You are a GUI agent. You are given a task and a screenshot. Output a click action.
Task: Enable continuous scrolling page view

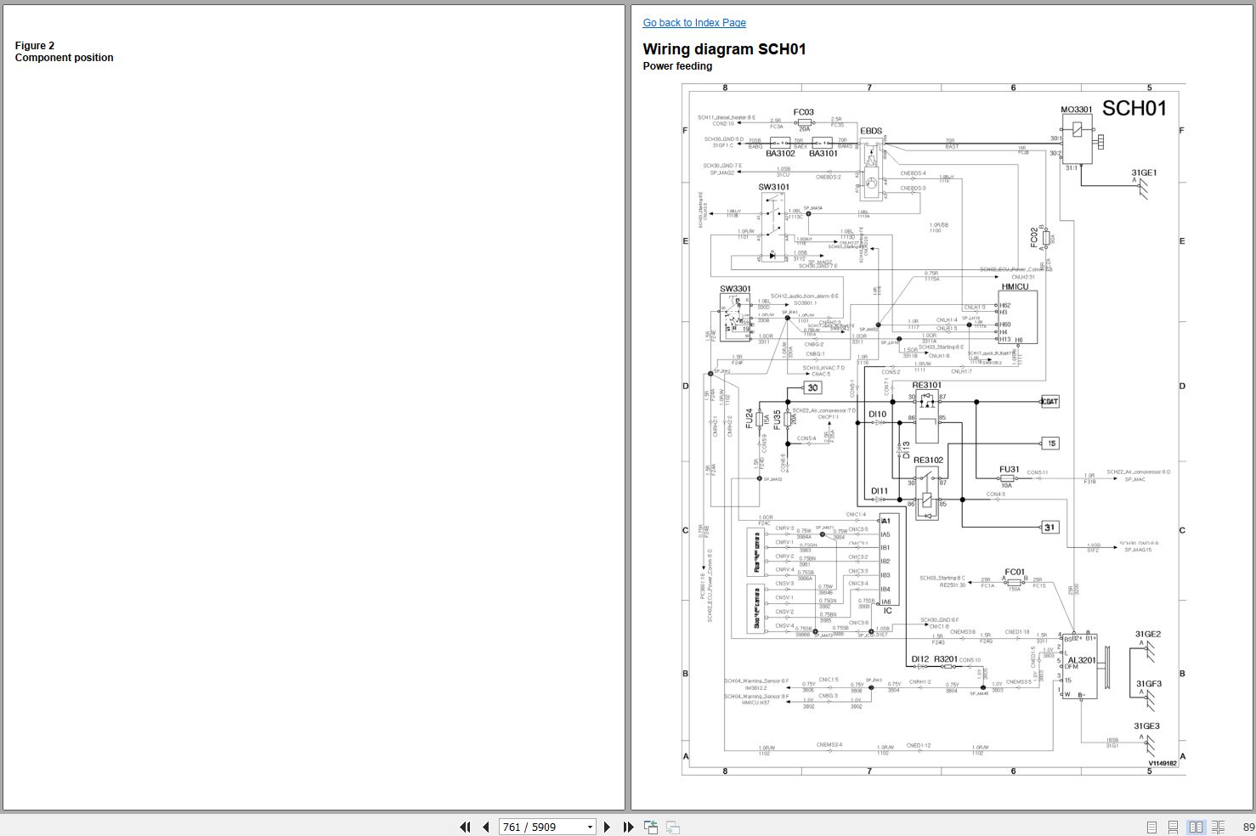pos(1173,827)
